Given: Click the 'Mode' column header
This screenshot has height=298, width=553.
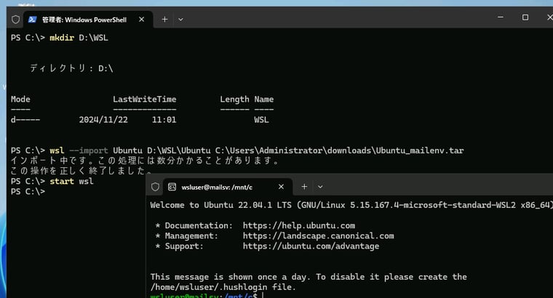Looking at the screenshot, I should [x=20, y=100].
